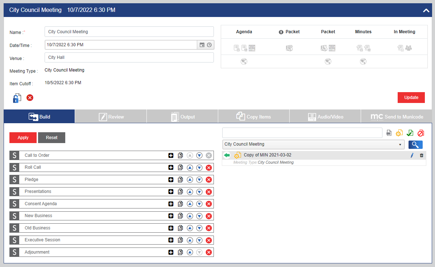Click into the Name field
The image size is (435, 267).
pos(129,32)
